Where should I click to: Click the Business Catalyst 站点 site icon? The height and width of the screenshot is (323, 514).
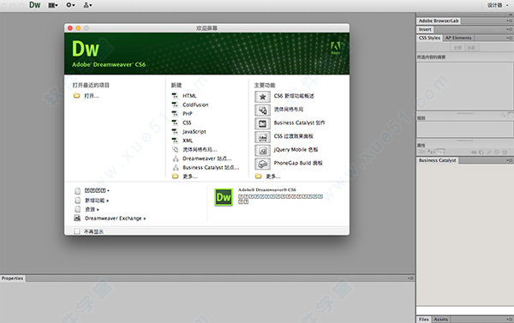coord(176,167)
